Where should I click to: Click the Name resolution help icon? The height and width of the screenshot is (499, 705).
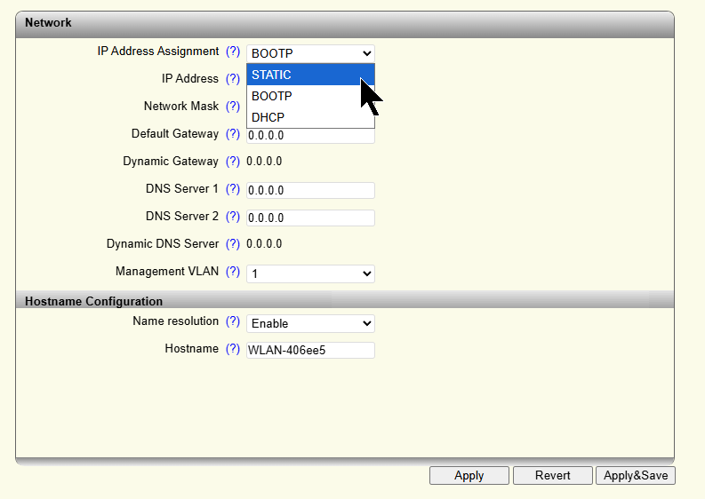point(233,321)
